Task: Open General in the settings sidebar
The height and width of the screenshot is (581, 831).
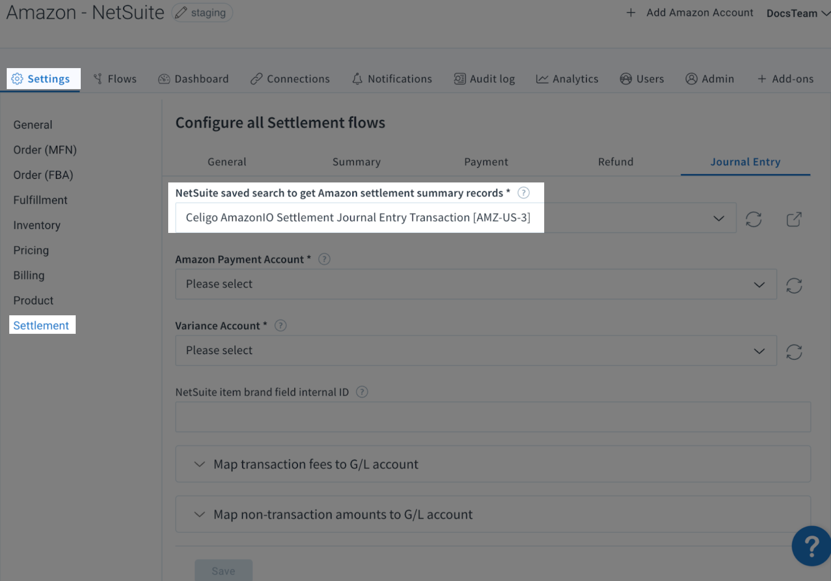Action: [33, 125]
